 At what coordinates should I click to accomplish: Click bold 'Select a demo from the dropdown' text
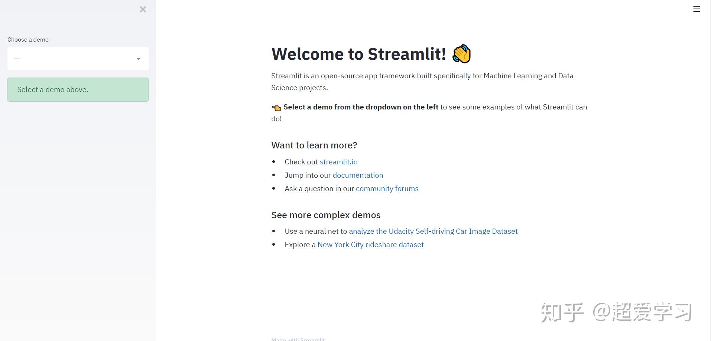pos(361,107)
